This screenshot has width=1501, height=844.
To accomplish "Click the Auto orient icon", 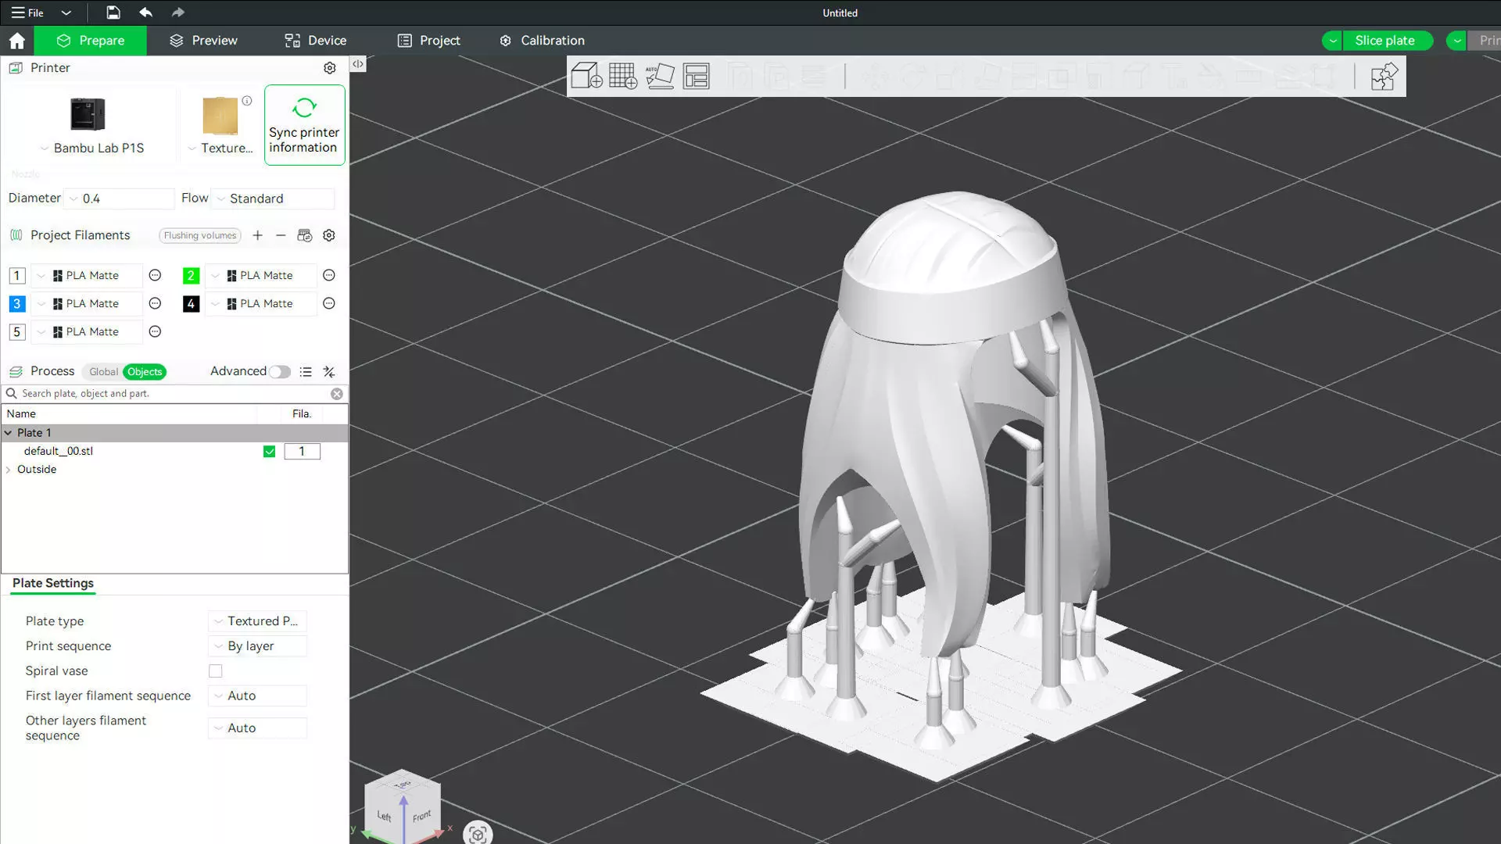I will click(x=660, y=76).
